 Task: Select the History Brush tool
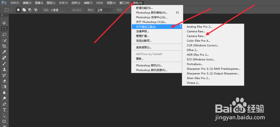point(4,75)
